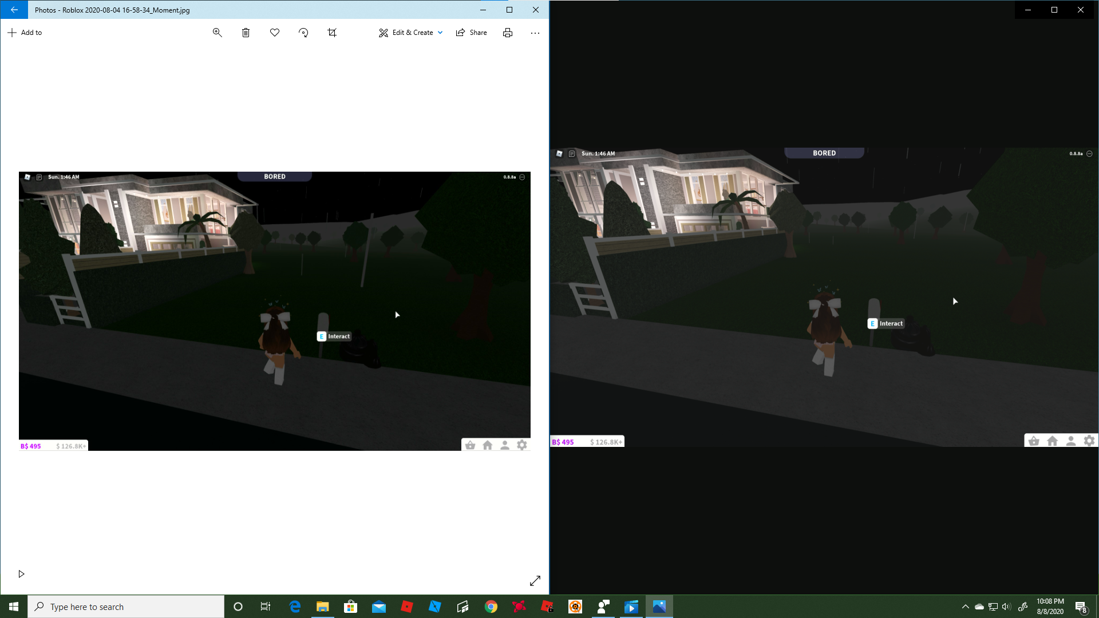The width and height of the screenshot is (1099, 618).
Task: Click the play arrow at Photos bottom-left
Action: (x=21, y=574)
